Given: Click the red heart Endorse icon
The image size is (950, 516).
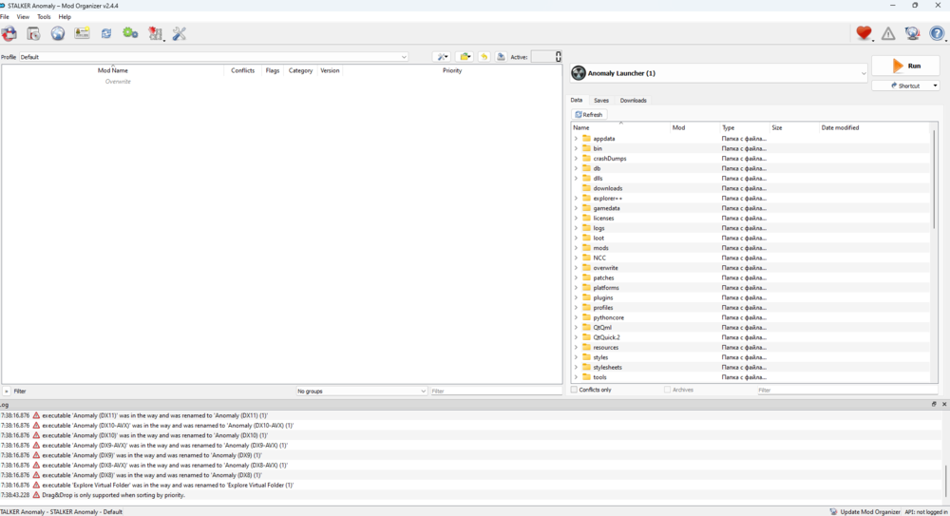Looking at the screenshot, I should [x=864, y=33].
